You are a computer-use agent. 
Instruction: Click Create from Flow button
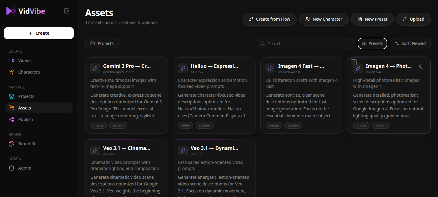(269, 19)
